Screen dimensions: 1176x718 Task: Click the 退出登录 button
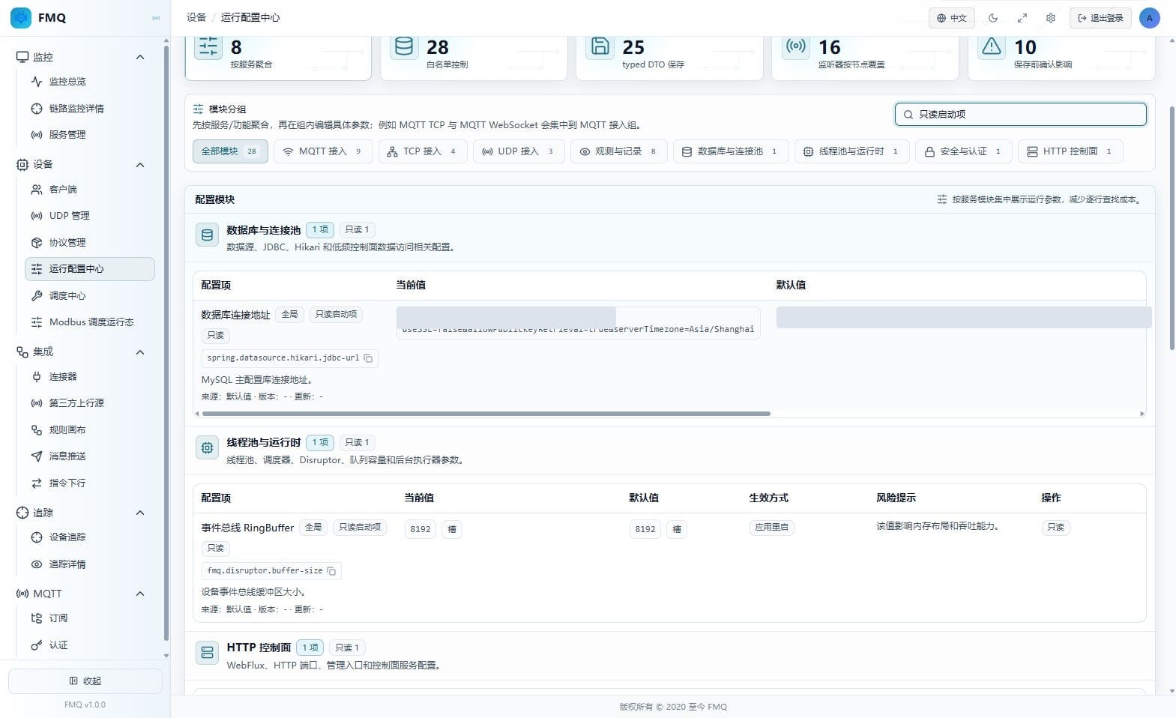(x=1100, y=18)
